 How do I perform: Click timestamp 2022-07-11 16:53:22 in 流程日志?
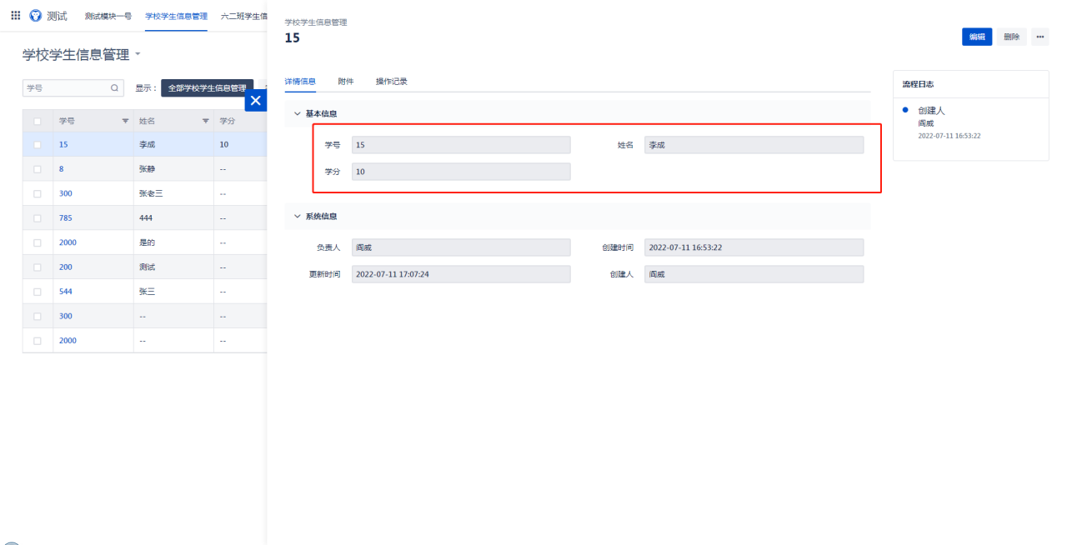point(949,135)
